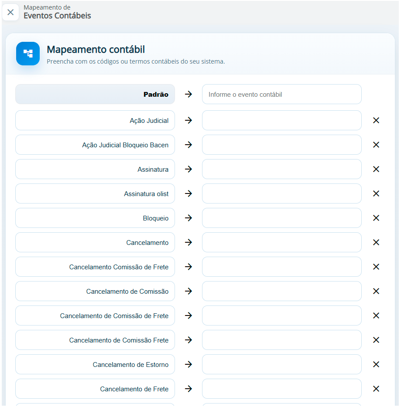The image size is (401, 407).
Task: Click the arrow icon next to Assinatura
Action: pos(189,169)
